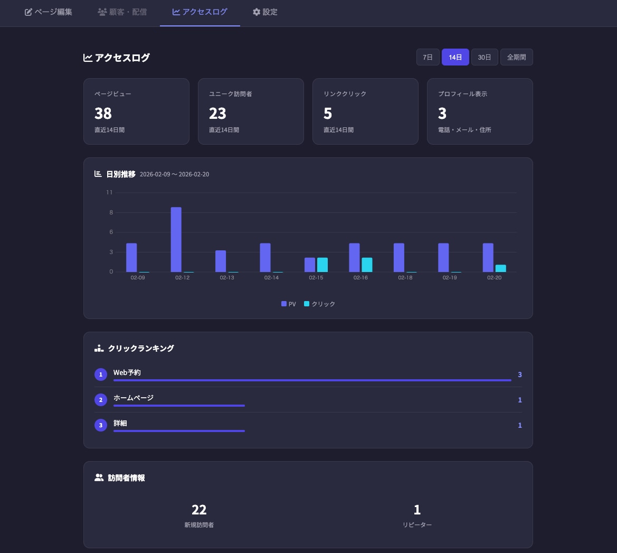Click the cyan click bar for 02-20
Screen dimensions: 617x553
tap(500, 268)
